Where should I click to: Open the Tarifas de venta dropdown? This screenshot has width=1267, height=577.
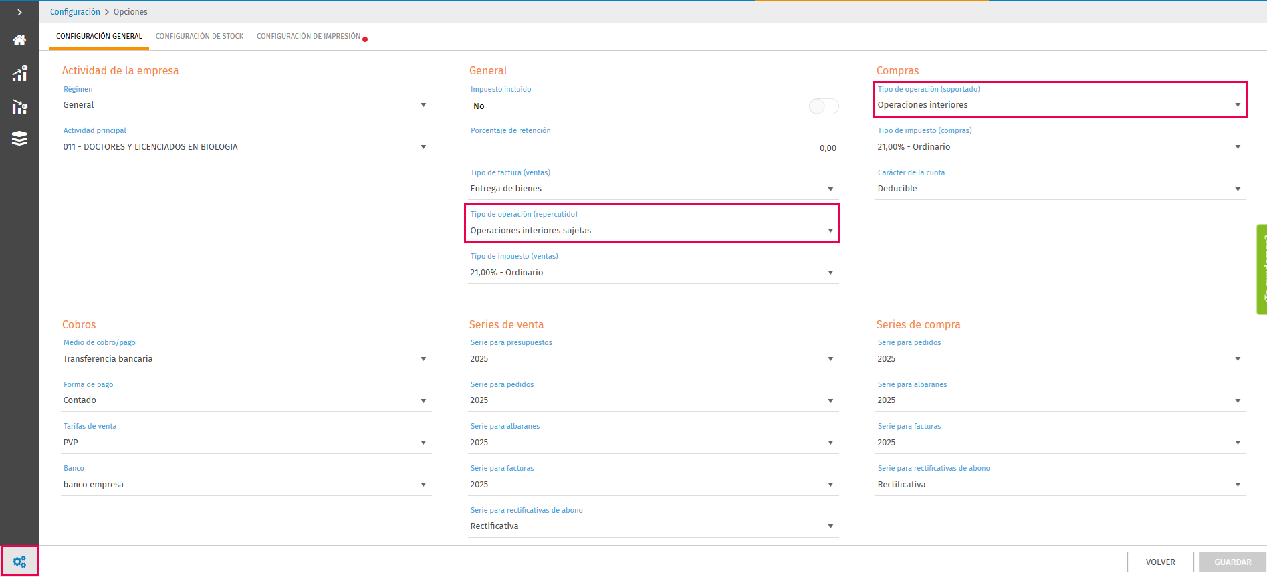(246, 443)
